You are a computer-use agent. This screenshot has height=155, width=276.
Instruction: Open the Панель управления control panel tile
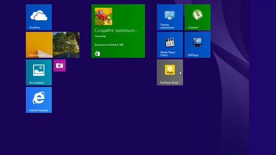170,17
